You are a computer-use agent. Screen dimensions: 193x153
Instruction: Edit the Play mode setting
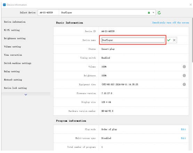click(x=183, y=129)
